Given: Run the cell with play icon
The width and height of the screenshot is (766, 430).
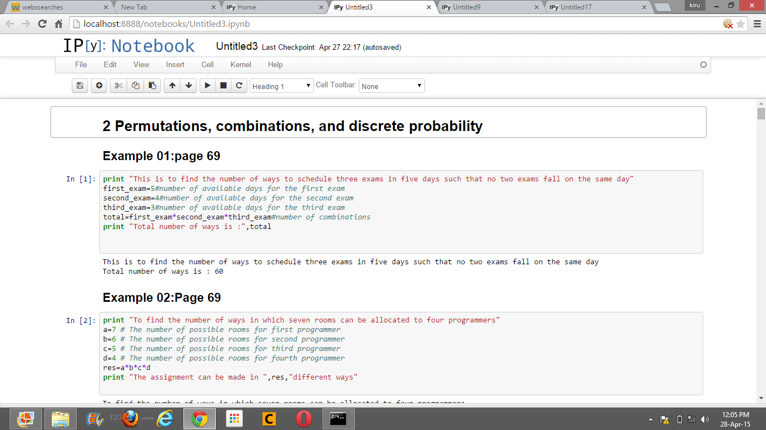Looking at the screenshot, I should (x=207, y=86).
